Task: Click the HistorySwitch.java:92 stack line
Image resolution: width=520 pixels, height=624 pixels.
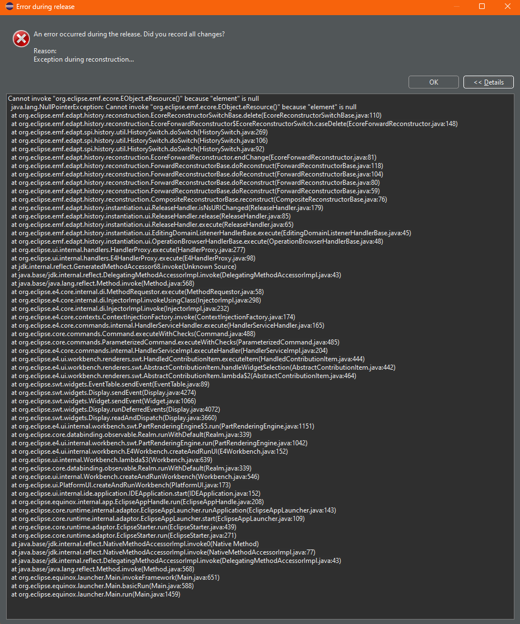Action: 138,149
